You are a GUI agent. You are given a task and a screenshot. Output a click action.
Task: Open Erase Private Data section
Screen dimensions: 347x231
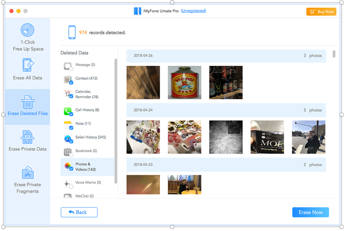pos(27,141)
